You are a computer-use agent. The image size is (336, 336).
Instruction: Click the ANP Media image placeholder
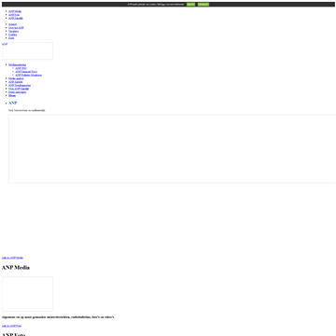(27, 294)
